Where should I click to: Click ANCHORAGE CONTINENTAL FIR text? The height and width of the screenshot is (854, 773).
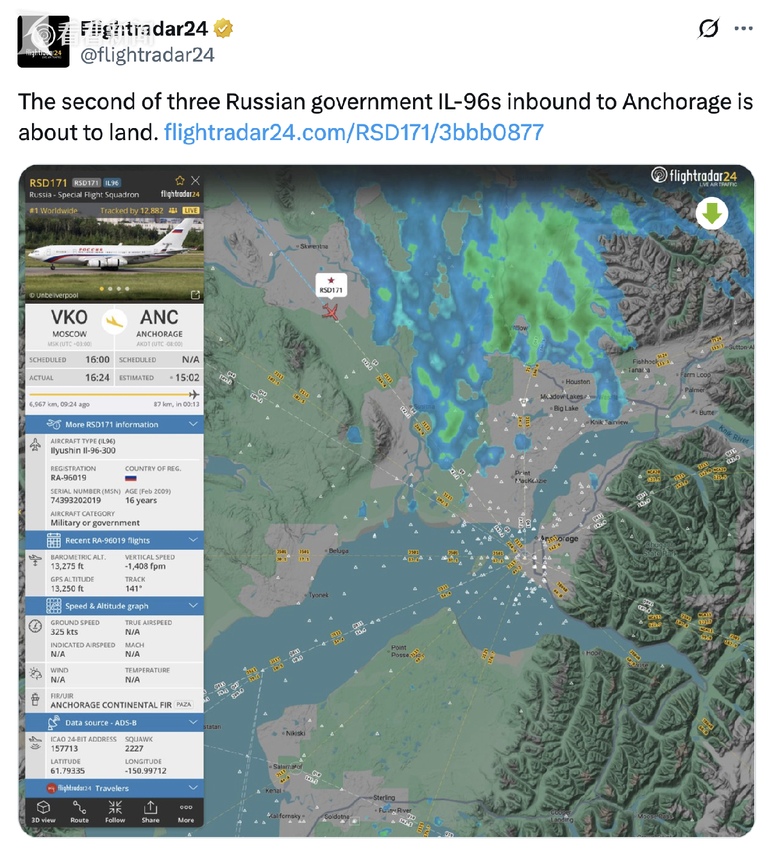tap(111, 705)
